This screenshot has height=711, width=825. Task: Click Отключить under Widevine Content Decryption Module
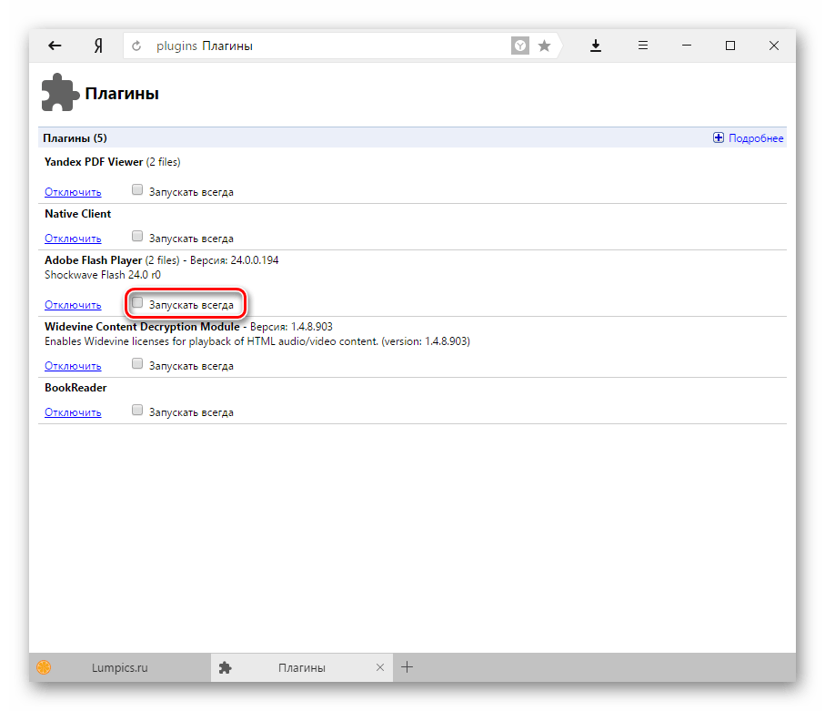(x=73, y=366)
